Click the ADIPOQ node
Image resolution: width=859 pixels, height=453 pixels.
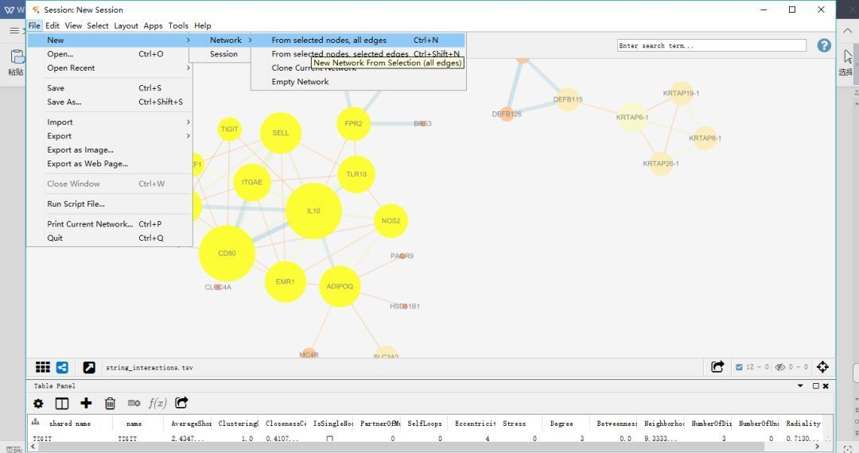coord(340,286)
